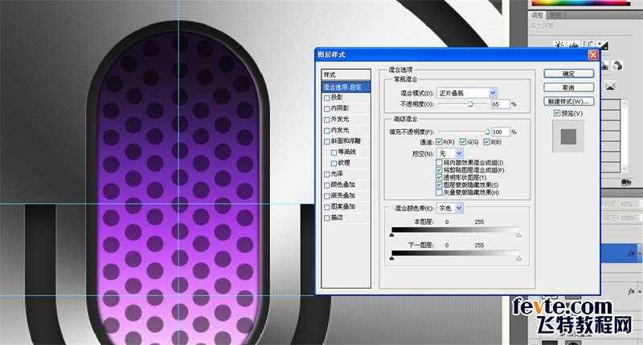Close the 图层样式 dialog with X
Viewport: 643px width, 345px height.
tap(593, 55)
